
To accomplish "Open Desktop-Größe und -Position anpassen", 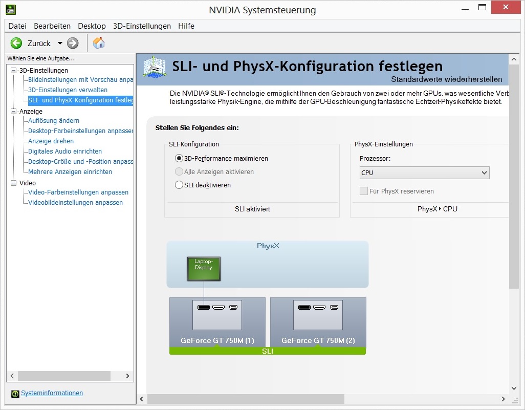I will [x=80, y=161].
